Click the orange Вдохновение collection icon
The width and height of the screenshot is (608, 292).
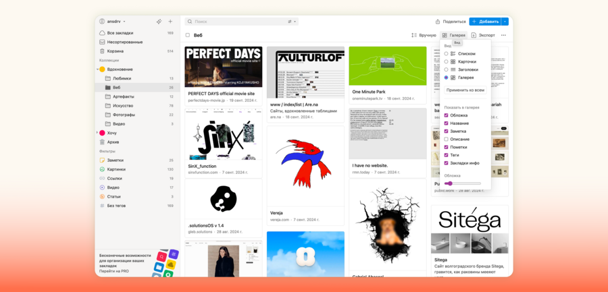tap(103, 69)
